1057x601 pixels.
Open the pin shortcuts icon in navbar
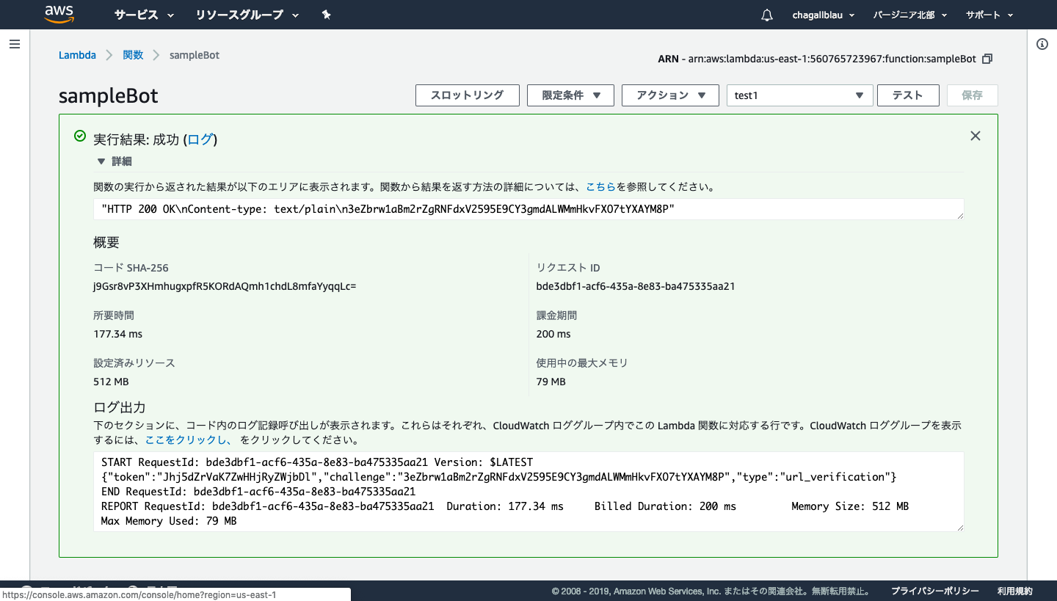[327, 15]
